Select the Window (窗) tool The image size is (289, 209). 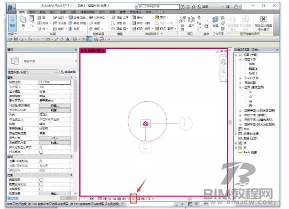[41, 17]
